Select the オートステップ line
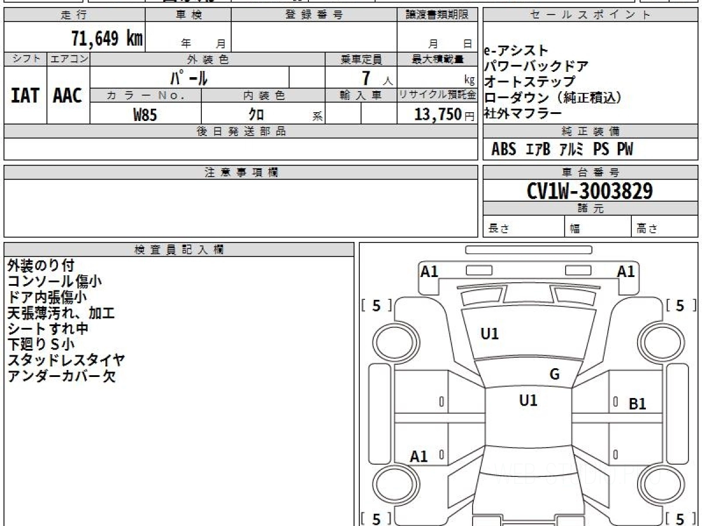The height and width of the screenshot is (526, 702). 530,82
